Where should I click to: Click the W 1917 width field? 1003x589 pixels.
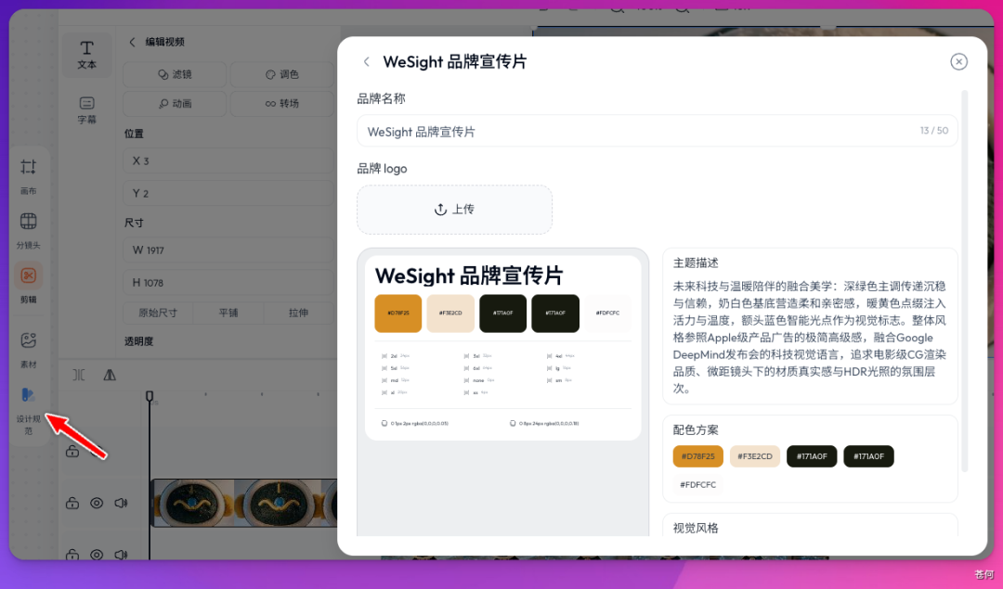tap(228, 250)
